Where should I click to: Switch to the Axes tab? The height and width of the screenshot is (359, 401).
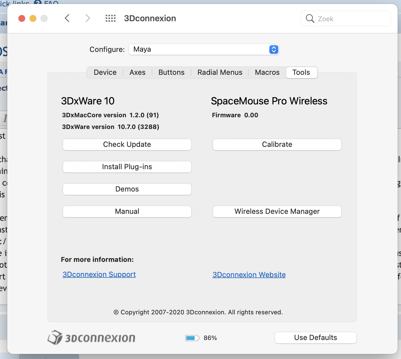pos(137,72)
